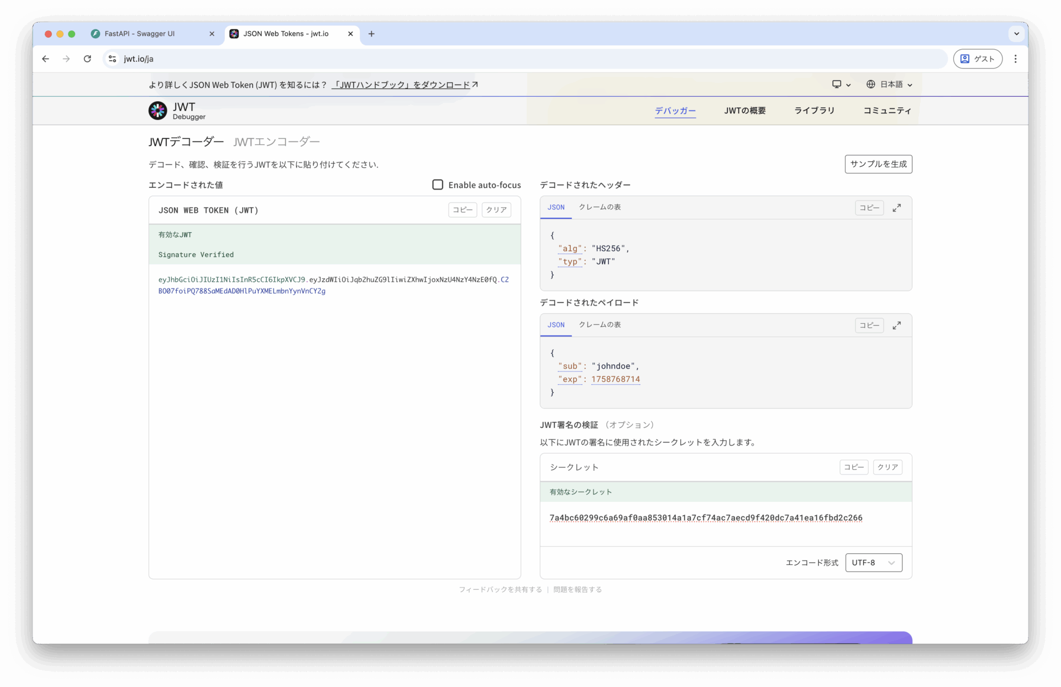1061x687 pixels.
Task: Open browser three-dot menu
Action: click(x=1015, y=59)
